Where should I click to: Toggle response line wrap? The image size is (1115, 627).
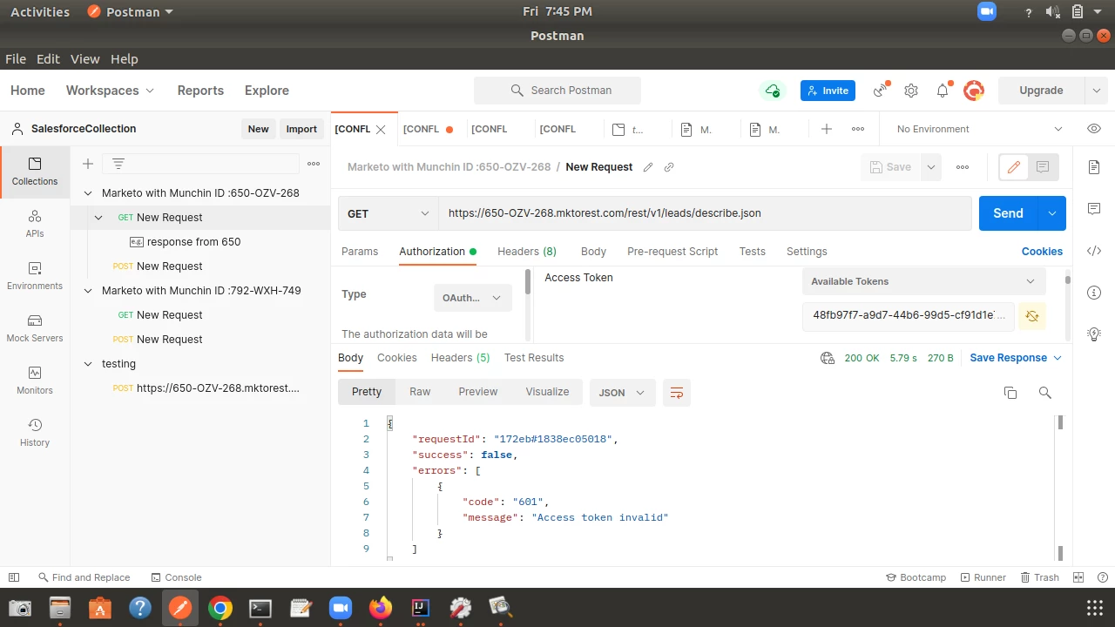point(677,393)
